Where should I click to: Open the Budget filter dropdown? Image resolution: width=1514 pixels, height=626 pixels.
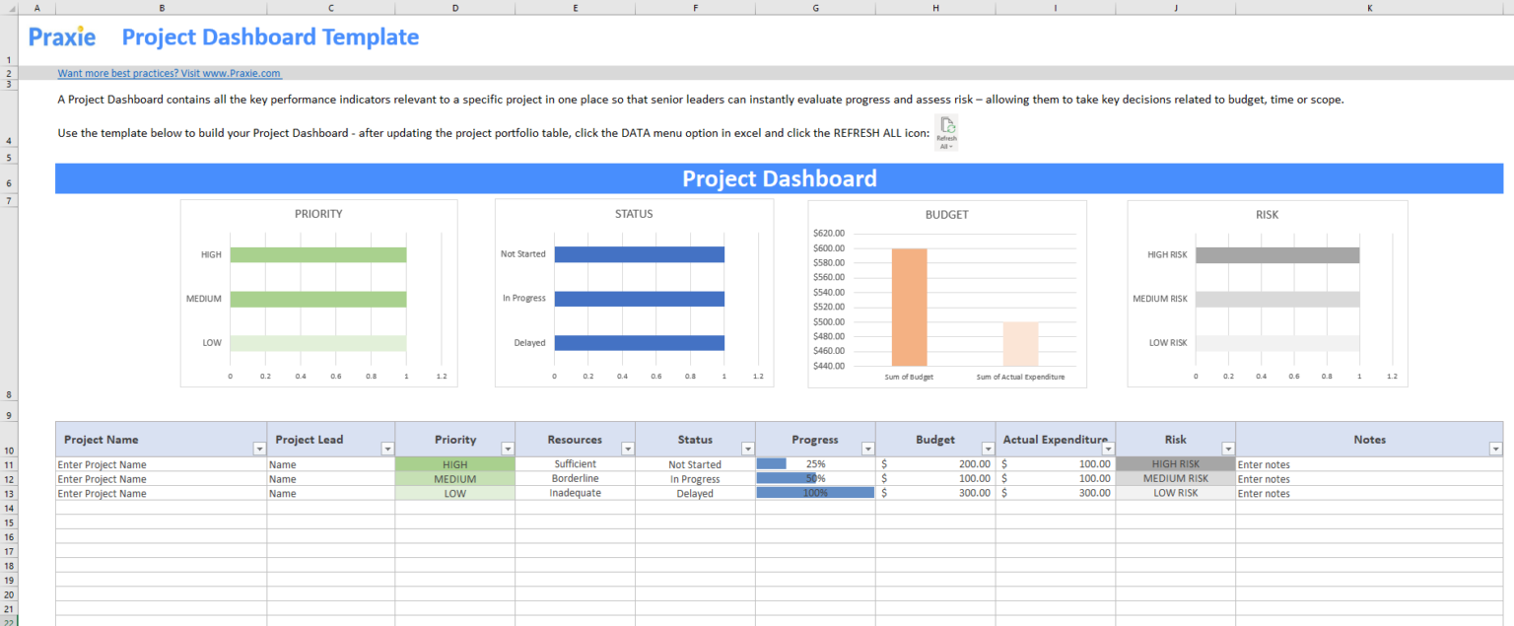(988, 448)
